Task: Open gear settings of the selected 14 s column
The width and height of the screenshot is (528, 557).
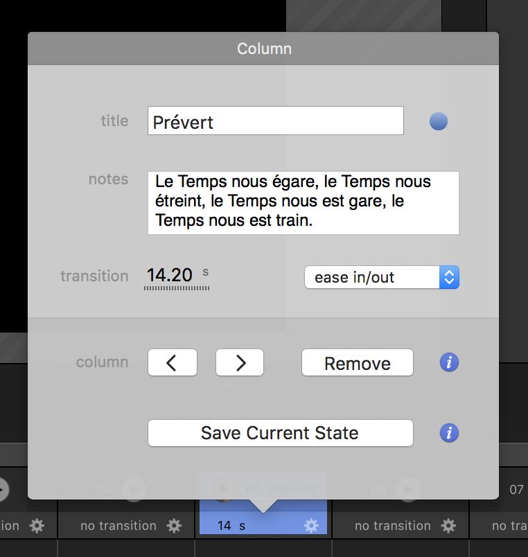Action: [311, 526]
